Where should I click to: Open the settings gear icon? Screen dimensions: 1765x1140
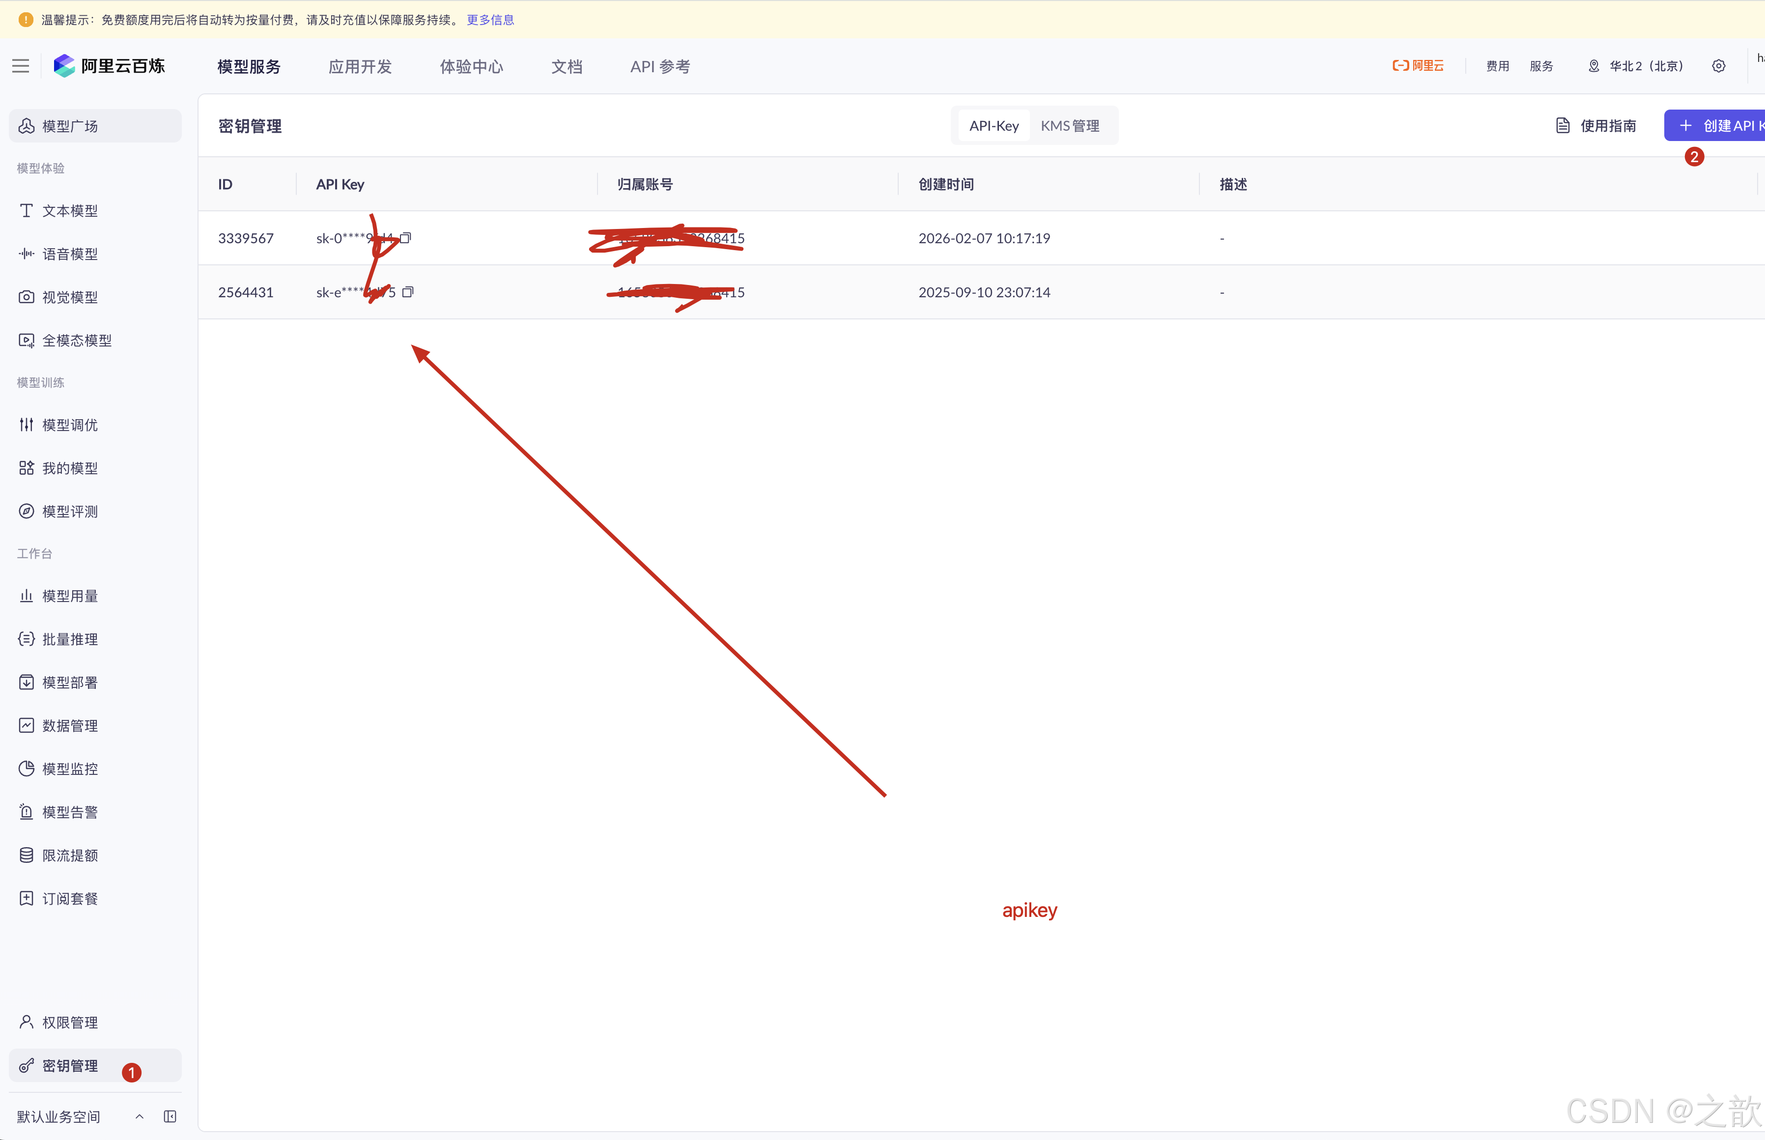click(1718, 65)
